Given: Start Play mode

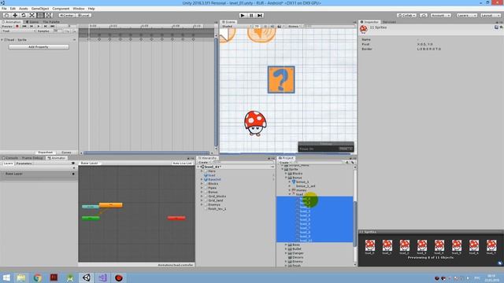Looking at the screenshot, I should click(243, 15).
